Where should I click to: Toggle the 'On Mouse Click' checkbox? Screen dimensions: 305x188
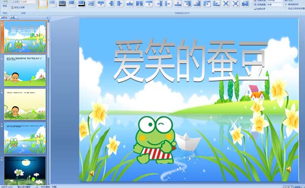coord(286,4)
